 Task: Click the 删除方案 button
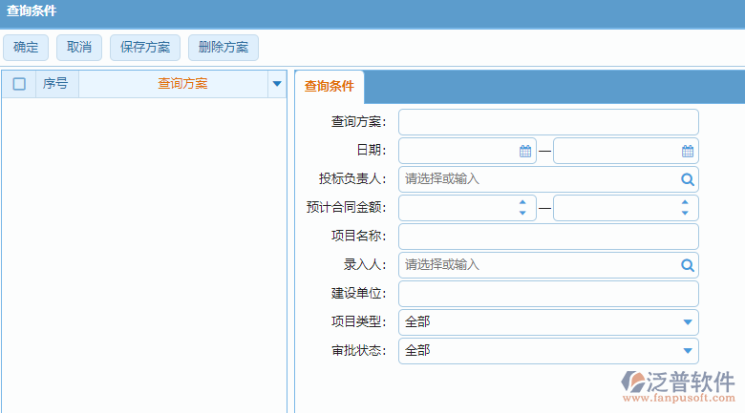[223, 48]
